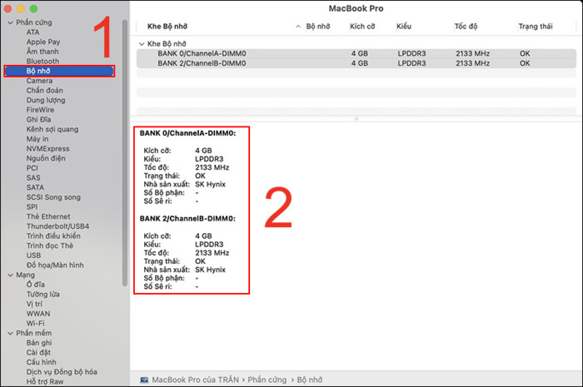Viewport: 583px width, 387px height.
Task: Click the sort chevron in Khe Bộ nhớ header
Action: pyautogui.click(x=298, y=27)
